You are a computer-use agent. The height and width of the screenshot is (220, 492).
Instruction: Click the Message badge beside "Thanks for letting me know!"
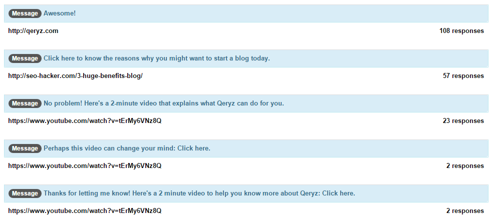point(25,193)
